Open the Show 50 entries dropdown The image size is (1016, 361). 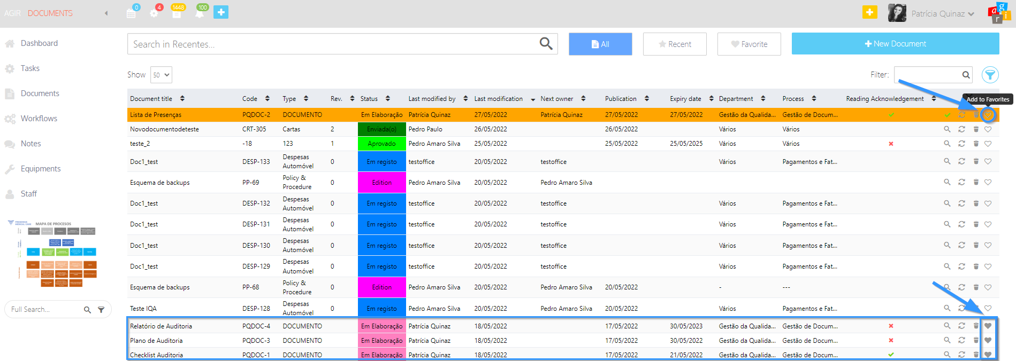click(x=161, y=75)
